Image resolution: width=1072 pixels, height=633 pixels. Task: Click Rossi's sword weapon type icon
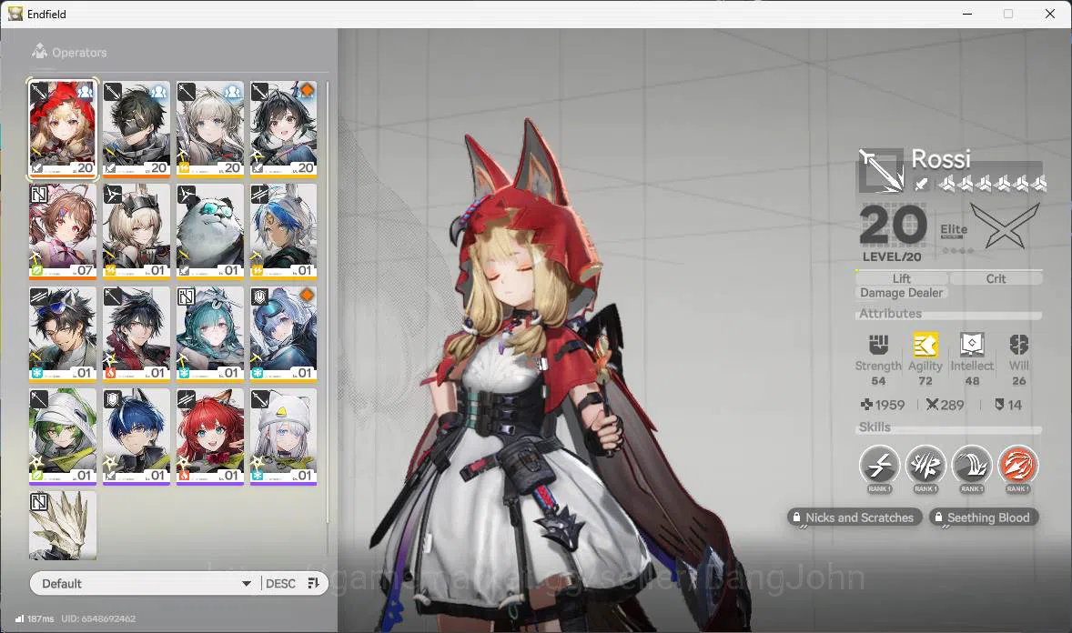[881, 170]
